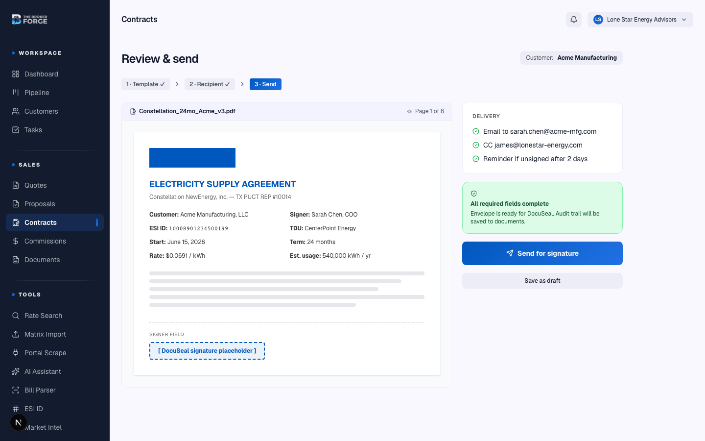Click the Matrix Import upload icon
Viewport: 705px width, 441px height.
pyautogui.click(x=16, y=334)
